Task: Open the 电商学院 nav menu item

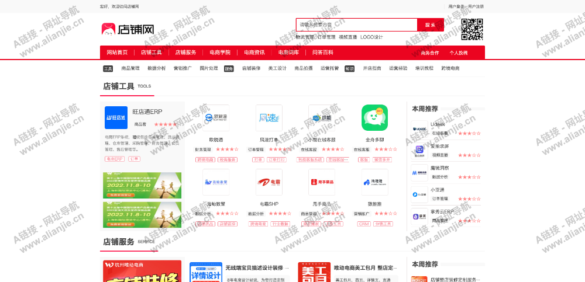Action: (x=220, y=53)
